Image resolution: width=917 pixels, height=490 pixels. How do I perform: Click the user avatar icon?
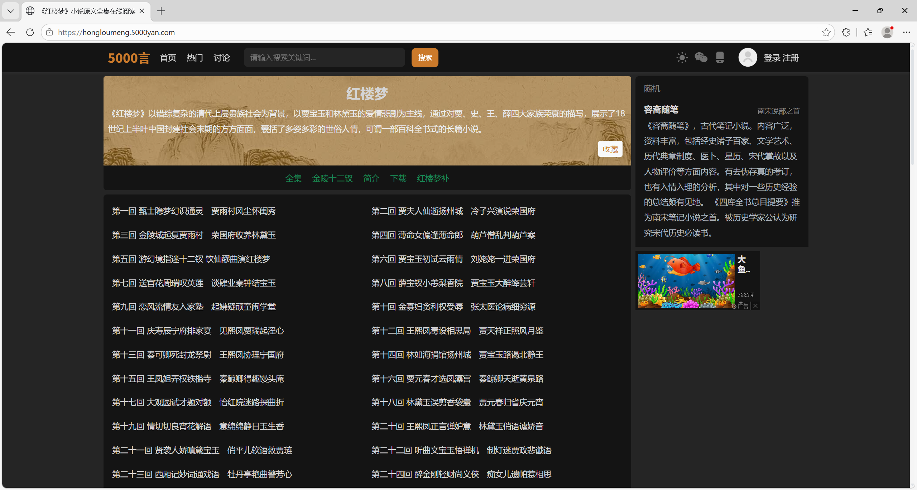point(748,58)
